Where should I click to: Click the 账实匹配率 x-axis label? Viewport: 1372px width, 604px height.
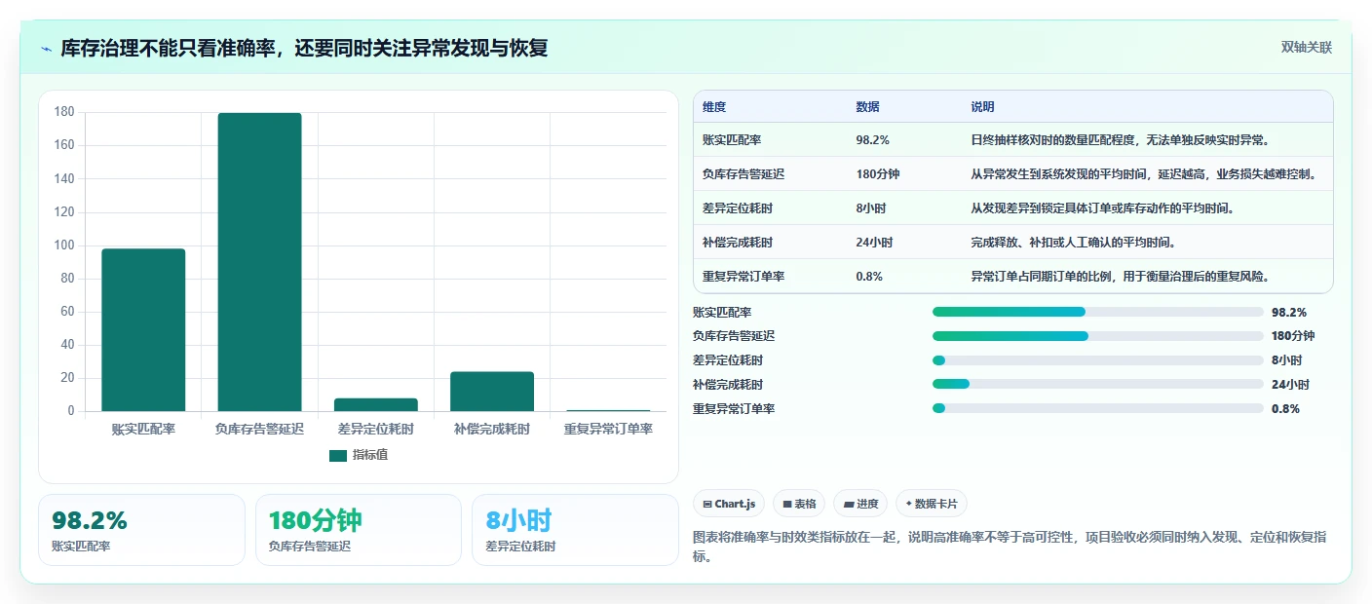pyautogui.click(x=143, y=429)
